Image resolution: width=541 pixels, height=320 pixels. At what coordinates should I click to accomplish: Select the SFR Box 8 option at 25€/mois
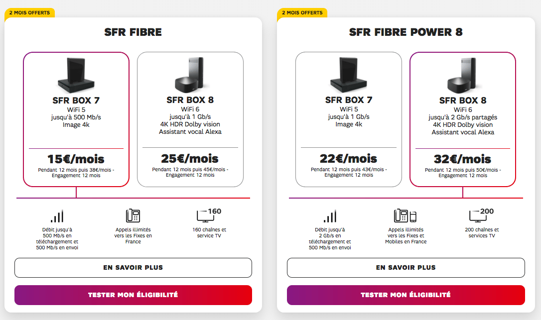190,119
